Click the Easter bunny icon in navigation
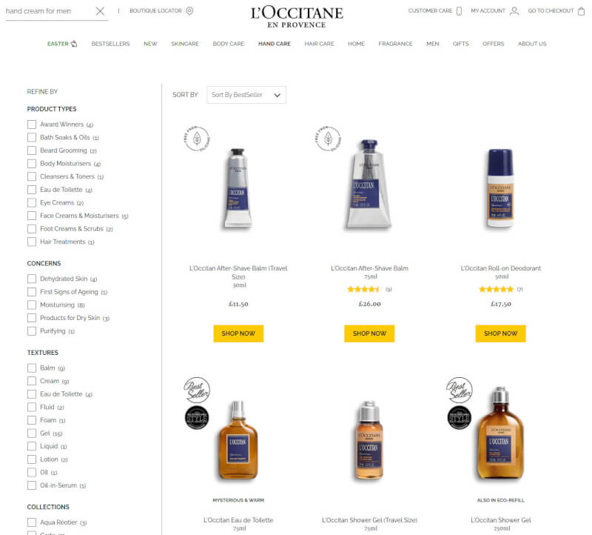Viewport: 592px width, 535px height. 74,44
